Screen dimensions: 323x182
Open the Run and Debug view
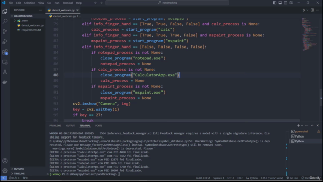[x=5, y=41]
